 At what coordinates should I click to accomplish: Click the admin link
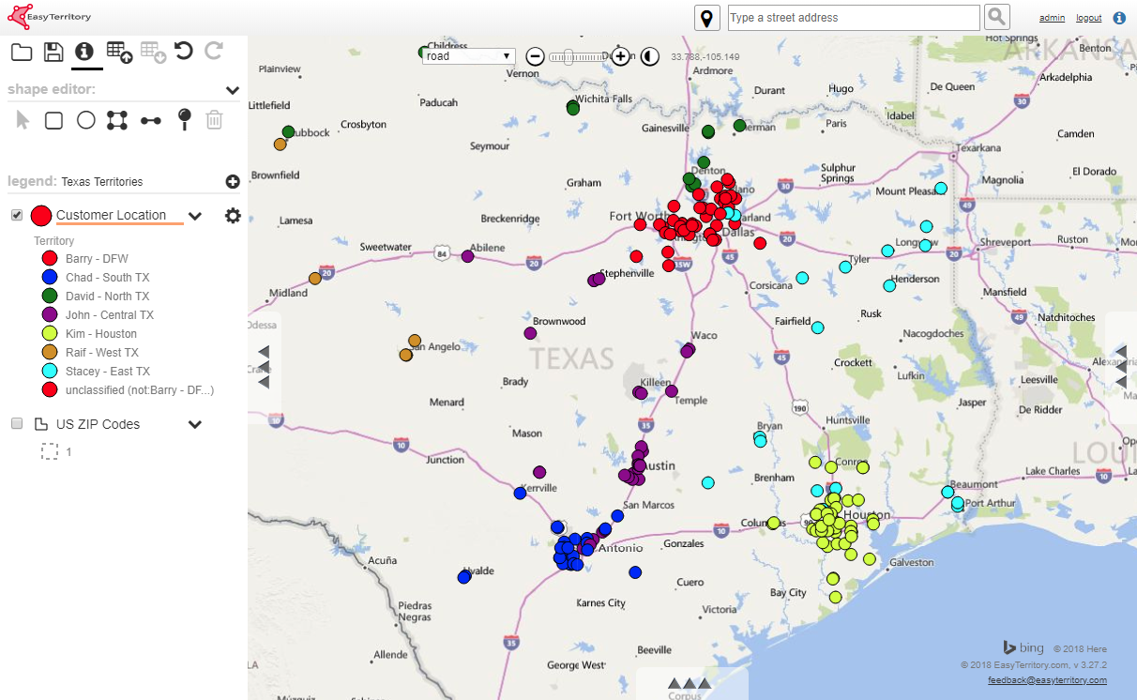click(1053, 18)
